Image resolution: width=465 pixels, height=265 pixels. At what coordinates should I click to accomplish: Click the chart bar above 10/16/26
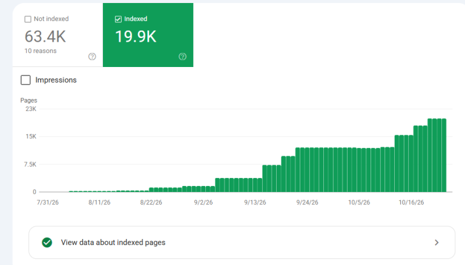(411, 164)
